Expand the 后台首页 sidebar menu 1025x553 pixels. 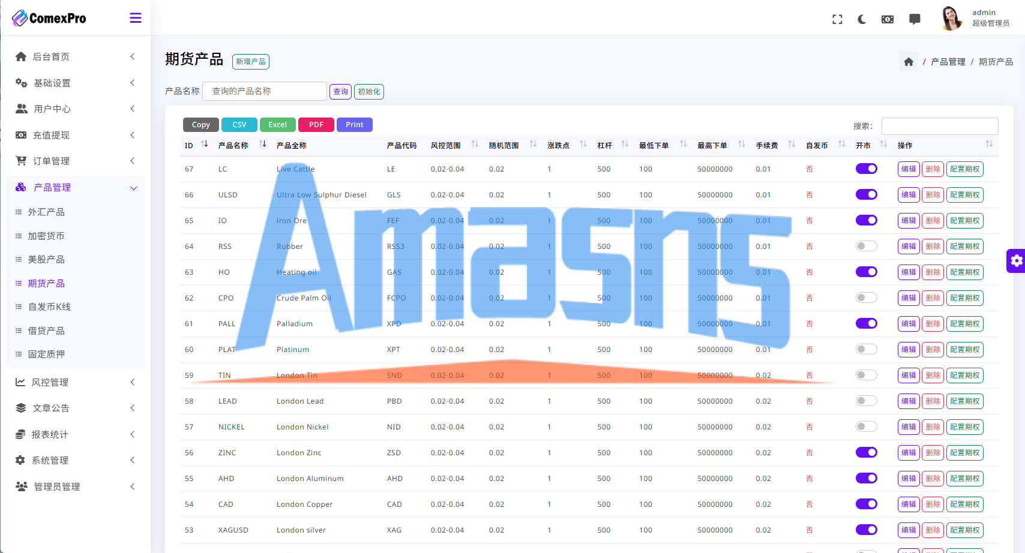tap(76, 56)
